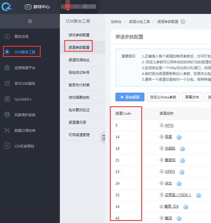Open 服务总览 in the sidebar

pyautogui.click(x=22, y=37)
